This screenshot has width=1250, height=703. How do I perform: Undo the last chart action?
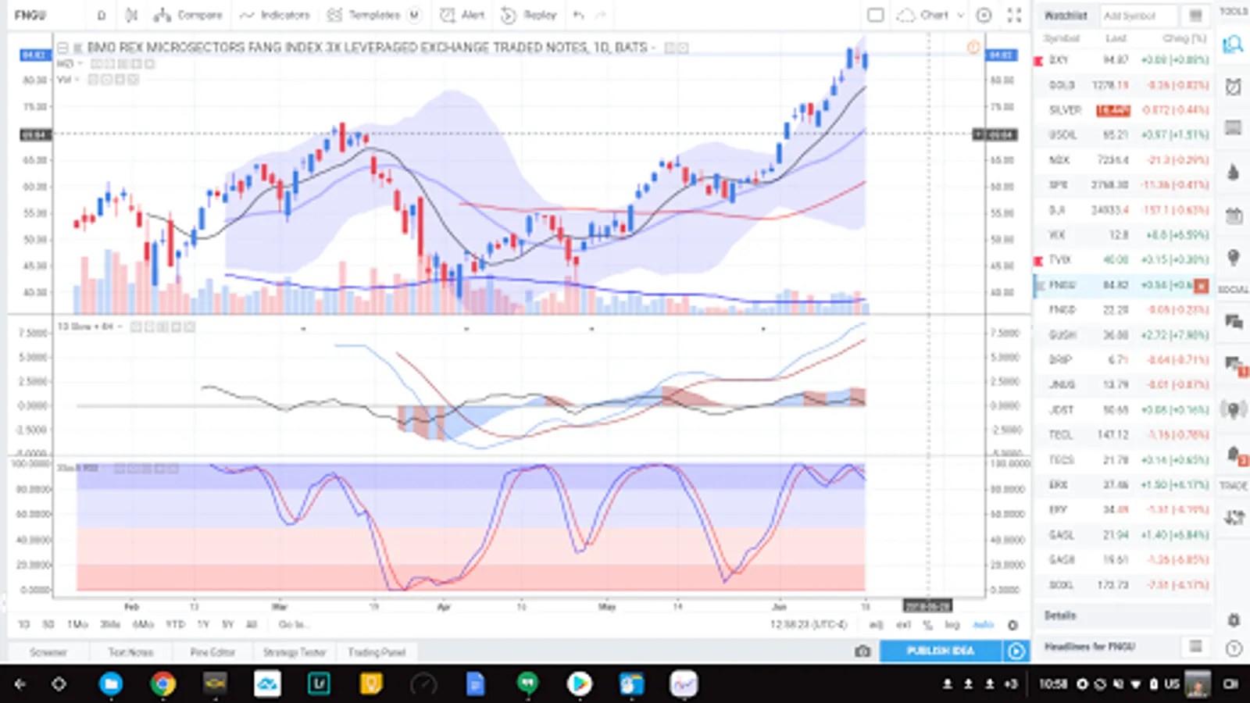[578, 15]
